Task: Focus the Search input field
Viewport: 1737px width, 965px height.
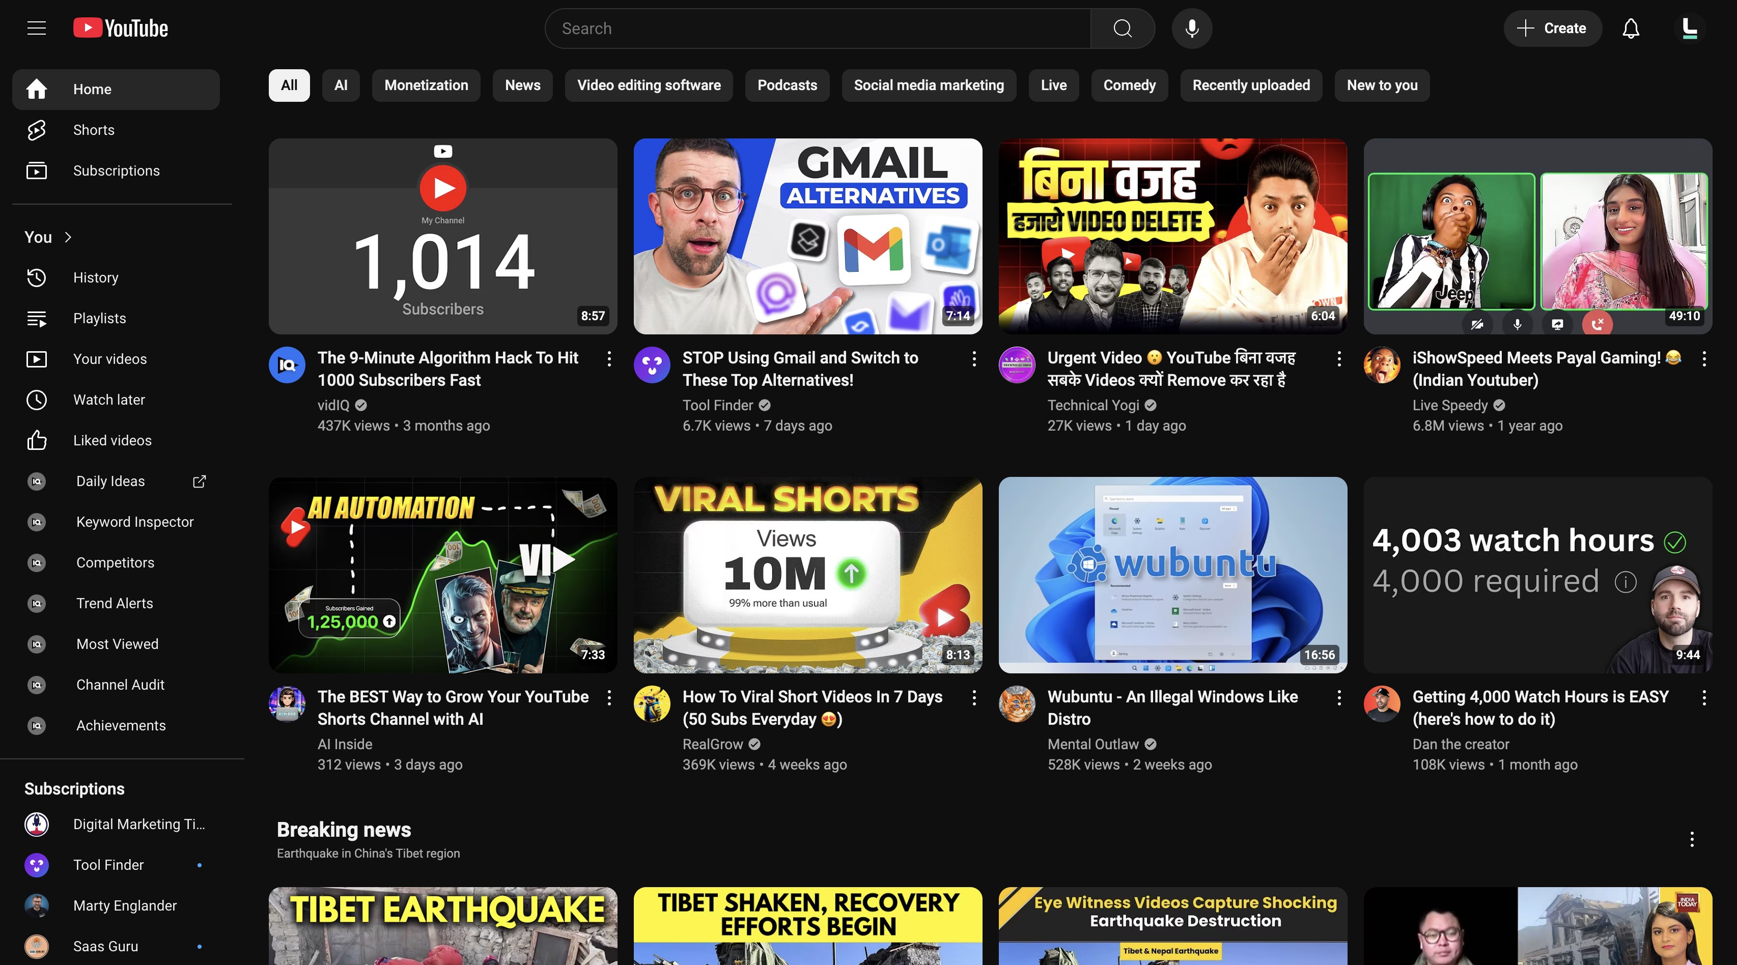Action: [817, 29]
